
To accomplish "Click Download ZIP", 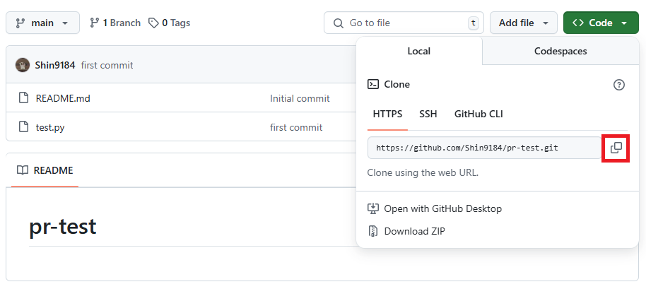I will 414,231.
